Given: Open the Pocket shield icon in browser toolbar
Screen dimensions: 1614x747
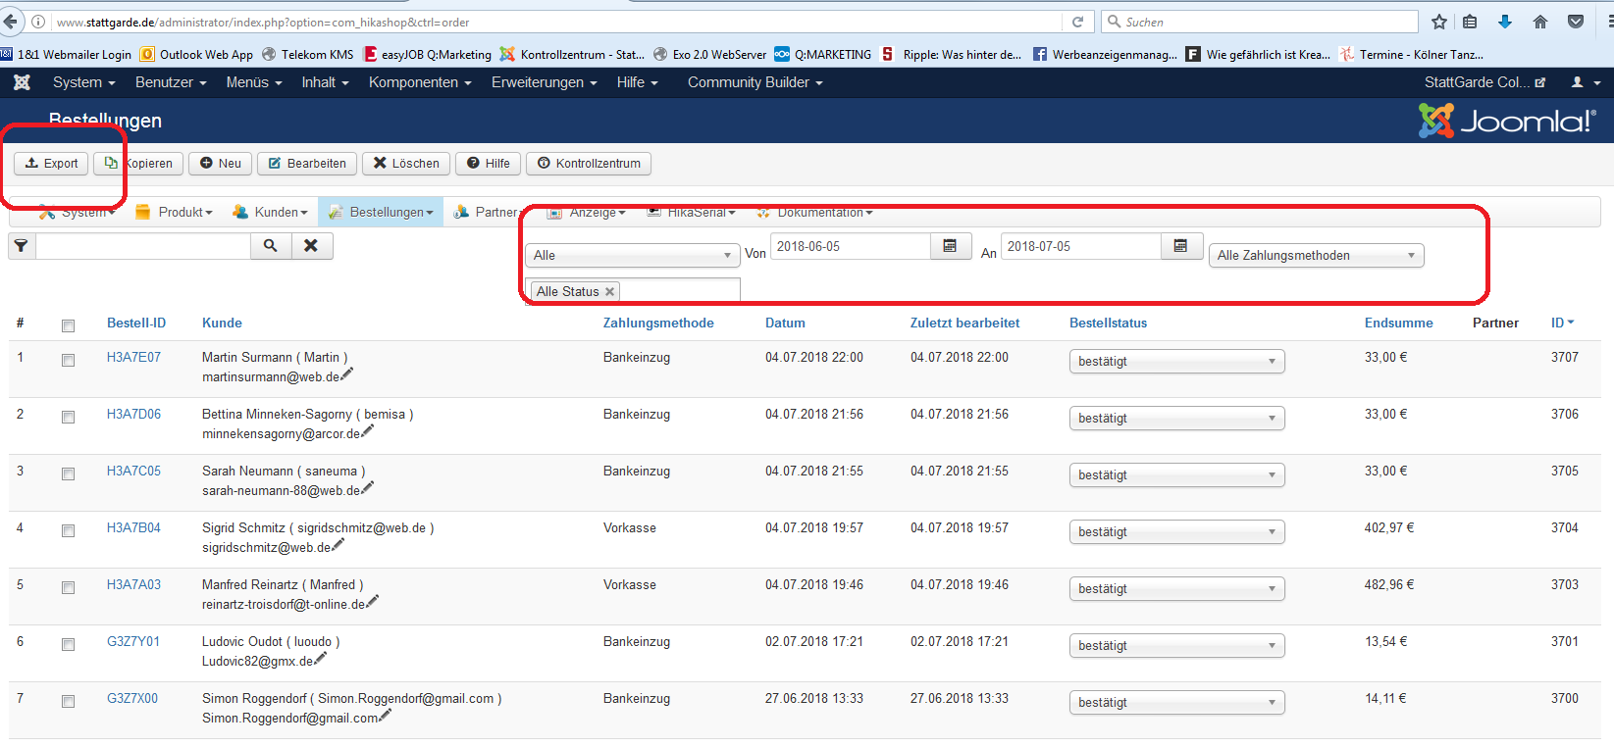Looking at the screenshot, I should [x=1576, y=22].
